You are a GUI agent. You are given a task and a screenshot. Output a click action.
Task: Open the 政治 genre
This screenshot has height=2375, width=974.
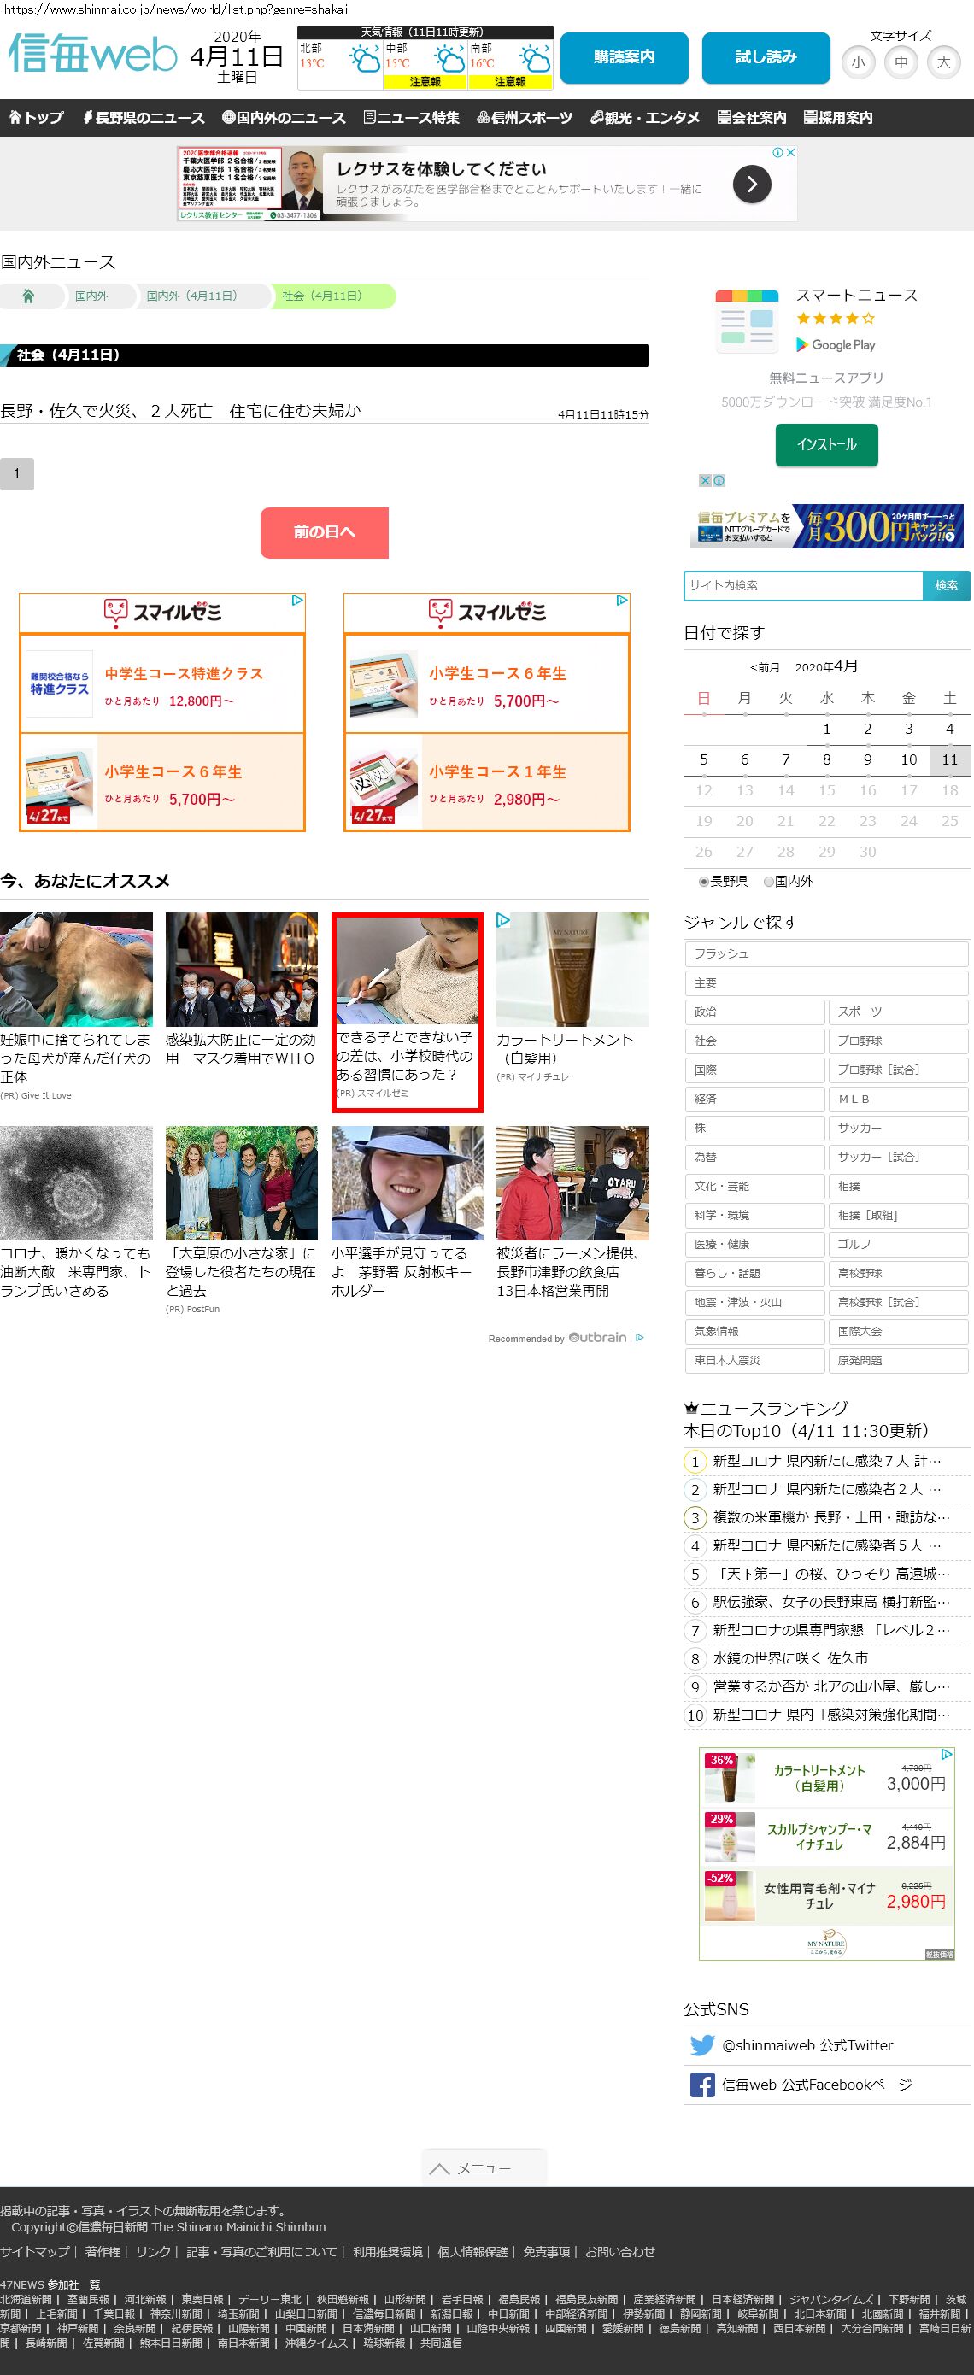pos(754,1012)
